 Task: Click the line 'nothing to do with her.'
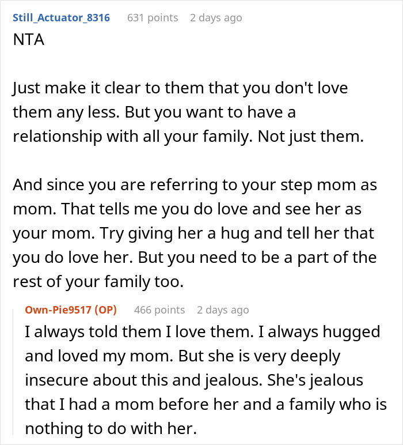(x=111, y=428)
